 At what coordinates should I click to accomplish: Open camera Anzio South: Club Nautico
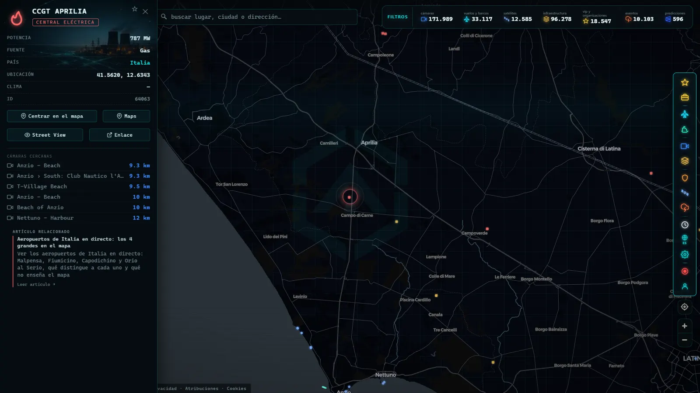click(78, 176)
